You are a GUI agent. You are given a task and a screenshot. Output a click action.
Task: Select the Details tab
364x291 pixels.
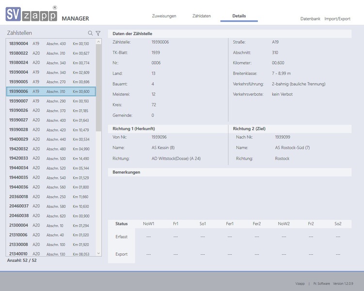239,16
